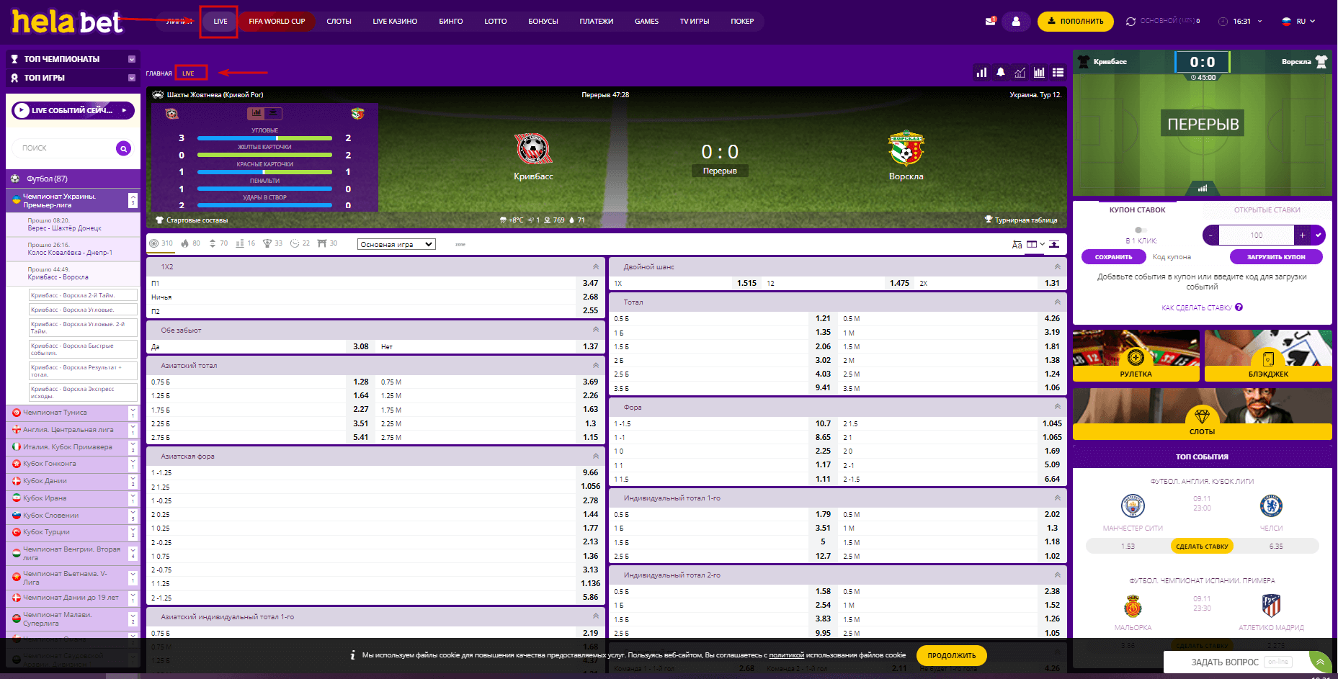Open the messages envelope icon in header
The image size is (1338, 679).
(x=990, y=22)
